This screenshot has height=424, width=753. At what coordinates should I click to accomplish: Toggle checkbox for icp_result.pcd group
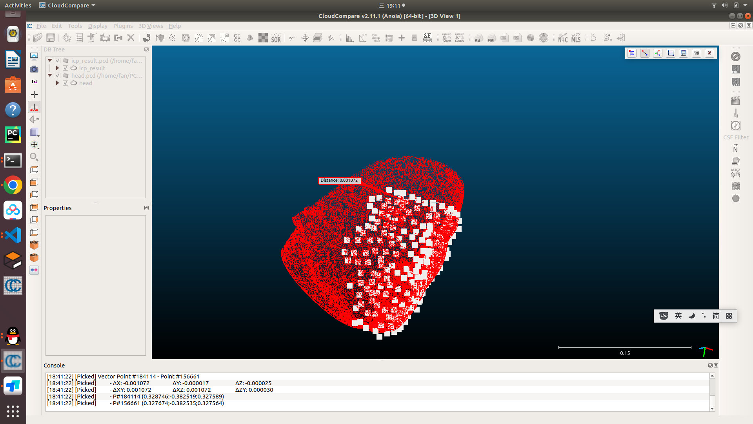pyautogui.click(x=58, y=60)
